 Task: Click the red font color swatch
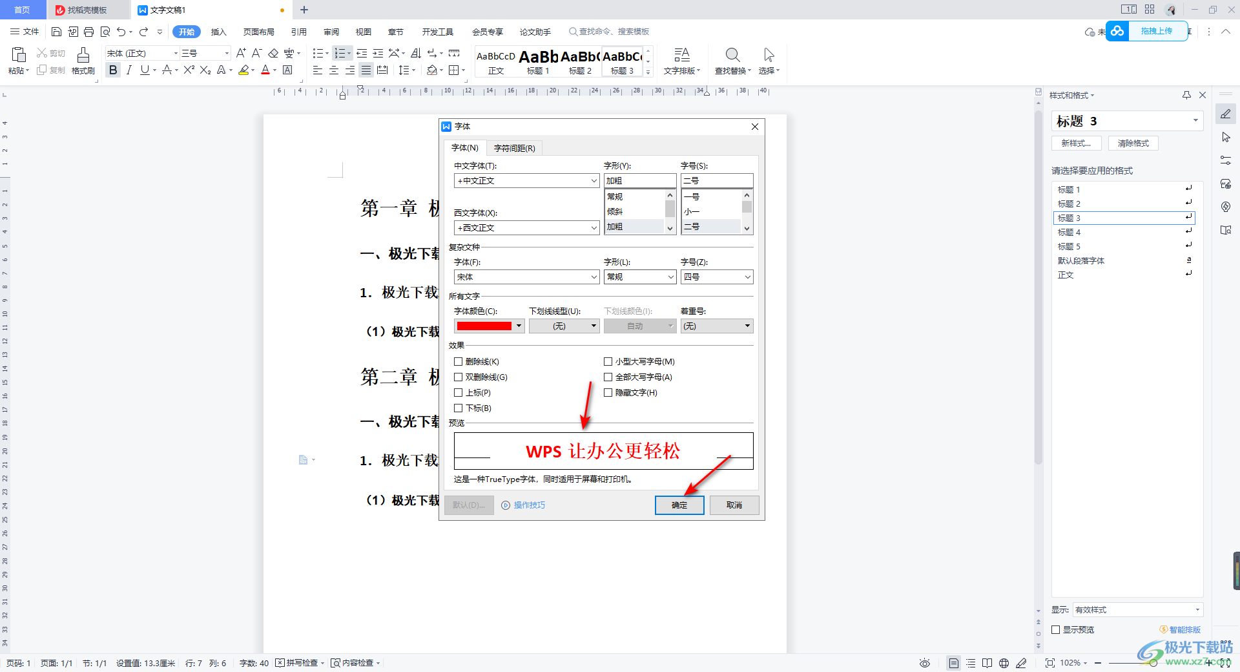484,326
